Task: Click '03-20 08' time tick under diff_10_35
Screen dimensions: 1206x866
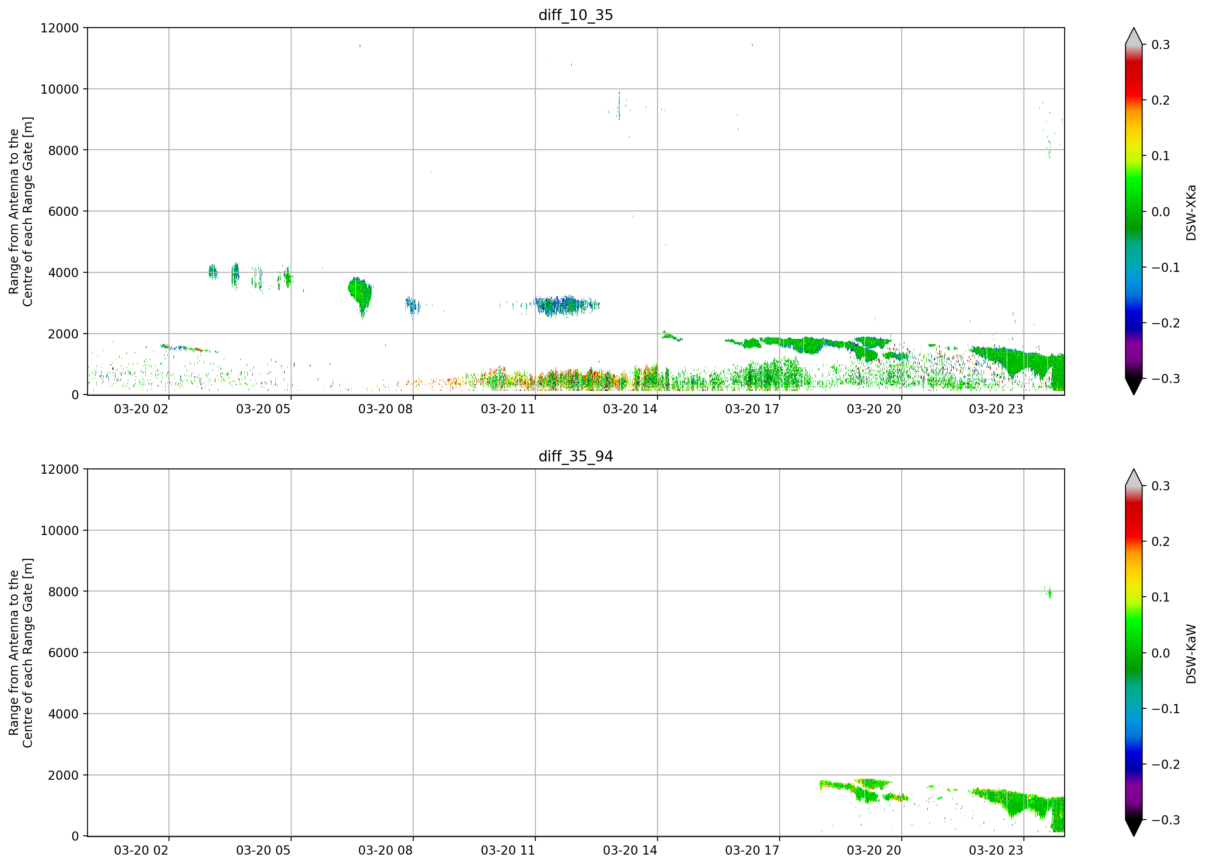Action: pos(386,409)
